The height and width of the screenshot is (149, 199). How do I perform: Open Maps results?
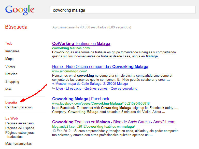9,59
